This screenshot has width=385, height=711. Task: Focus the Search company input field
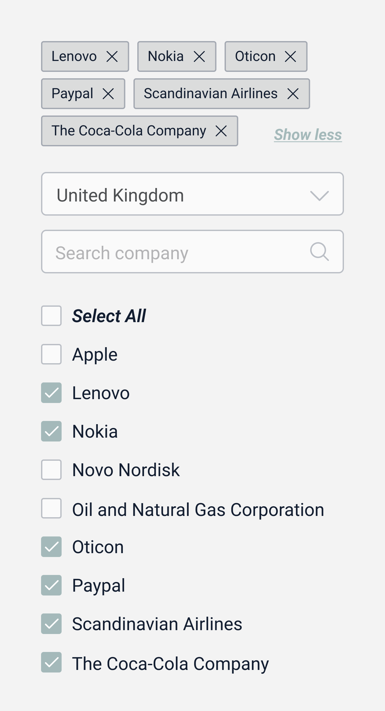pyautogui.click(x=193, y=252)
